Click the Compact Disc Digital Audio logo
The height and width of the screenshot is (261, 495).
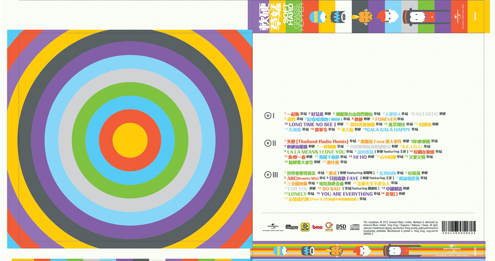355,227
